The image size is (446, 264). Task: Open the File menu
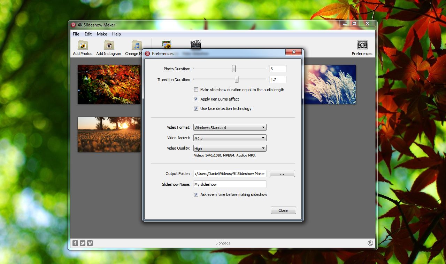click(76, 34)
